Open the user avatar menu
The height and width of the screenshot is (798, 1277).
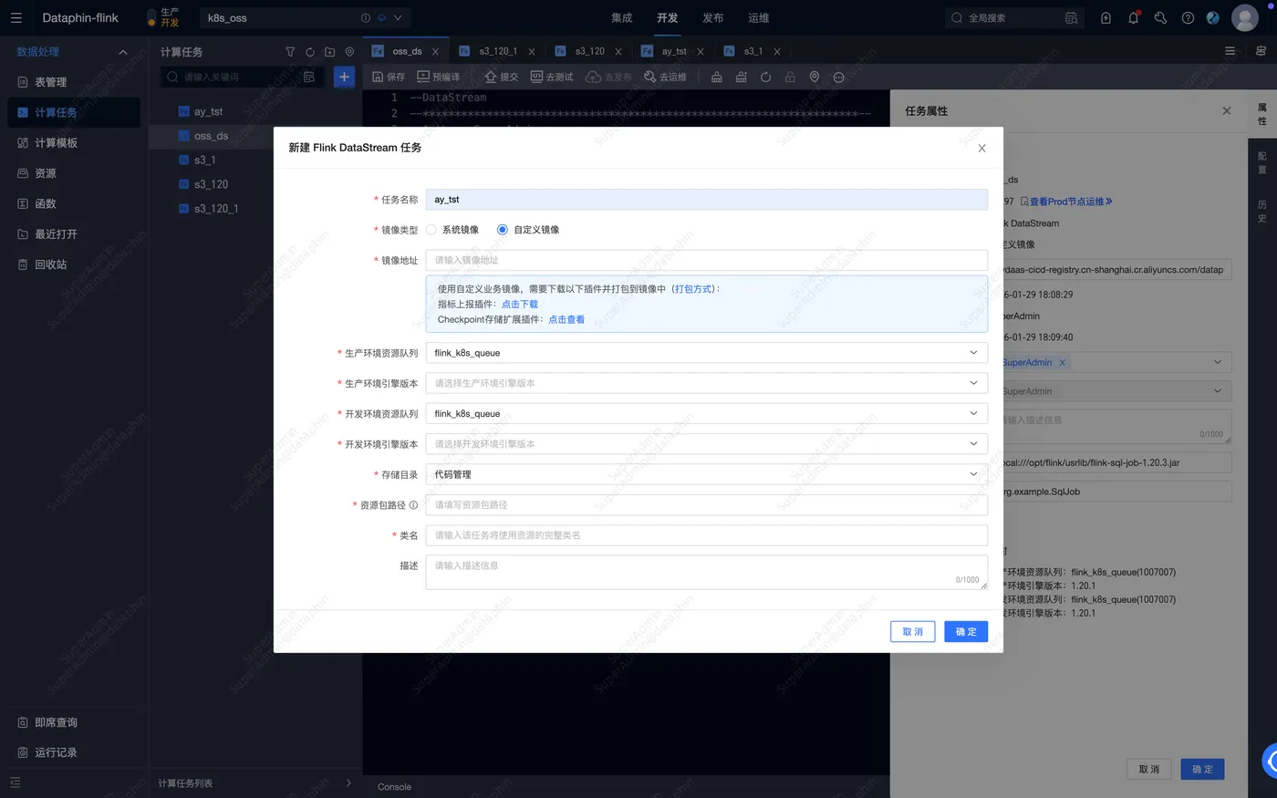1245,17
